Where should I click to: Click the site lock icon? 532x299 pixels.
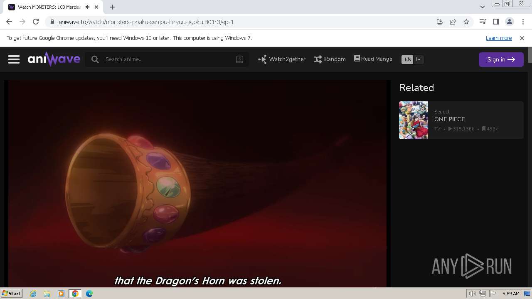[52, 22]
